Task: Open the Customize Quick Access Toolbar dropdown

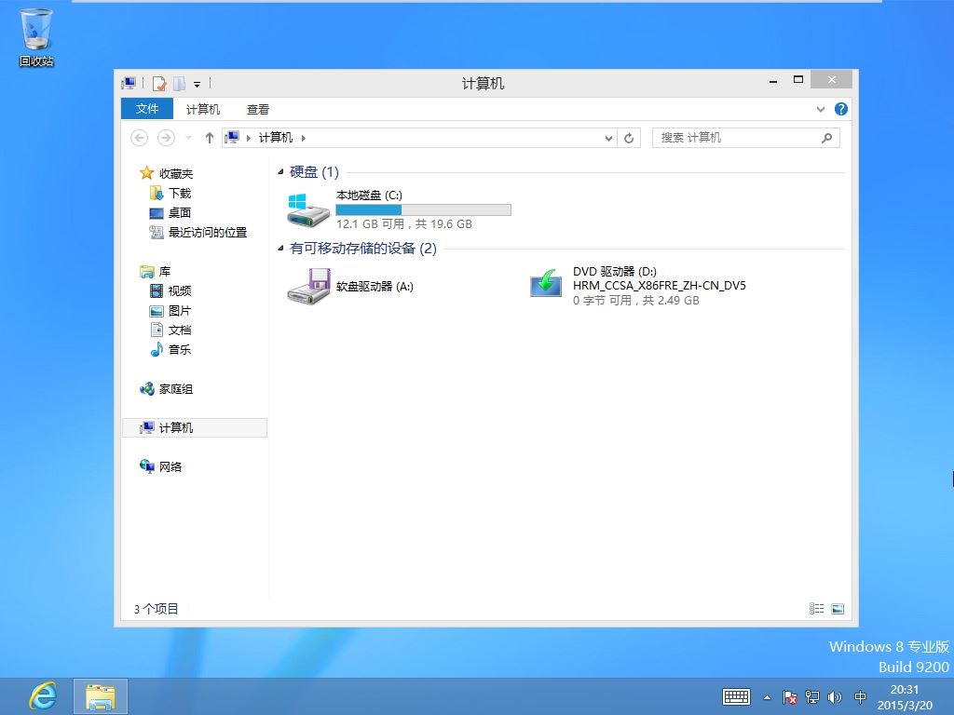Action: click(x=198, y=84)
